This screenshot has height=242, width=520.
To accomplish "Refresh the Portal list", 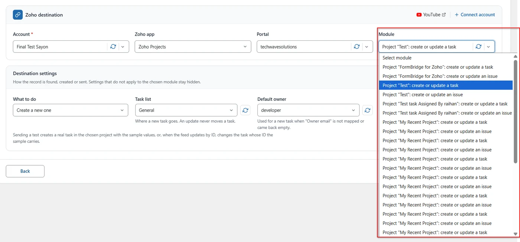I will tap(357, 47).
